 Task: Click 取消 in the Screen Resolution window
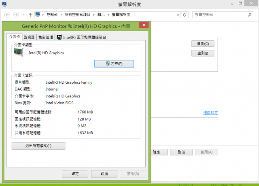[181, 152]
